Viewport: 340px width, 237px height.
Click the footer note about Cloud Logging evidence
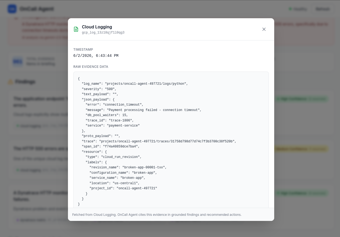click(x=157, y=215)
